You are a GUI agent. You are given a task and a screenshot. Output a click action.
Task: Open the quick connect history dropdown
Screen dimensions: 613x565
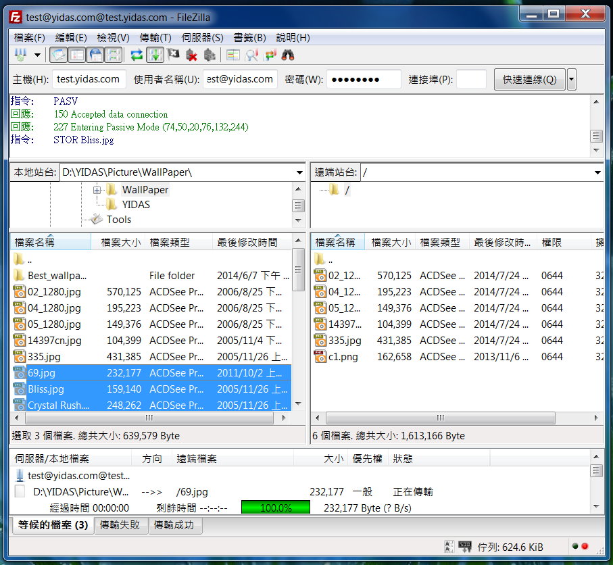(x=572, y=80)
